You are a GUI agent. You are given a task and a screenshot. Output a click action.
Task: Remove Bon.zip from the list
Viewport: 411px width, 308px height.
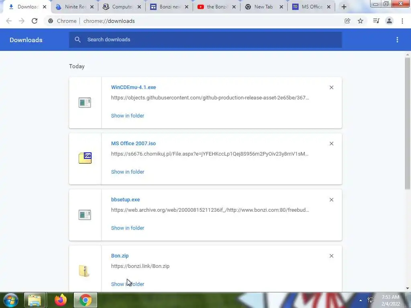(331, 256)
